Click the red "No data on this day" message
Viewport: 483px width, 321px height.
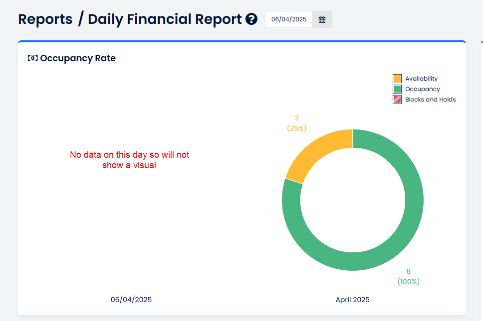[x=129, y=160]
